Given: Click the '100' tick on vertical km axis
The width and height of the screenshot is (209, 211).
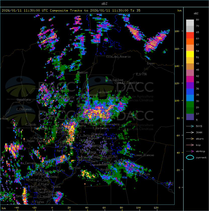Looking at the screenshot, I should [177, 101].
